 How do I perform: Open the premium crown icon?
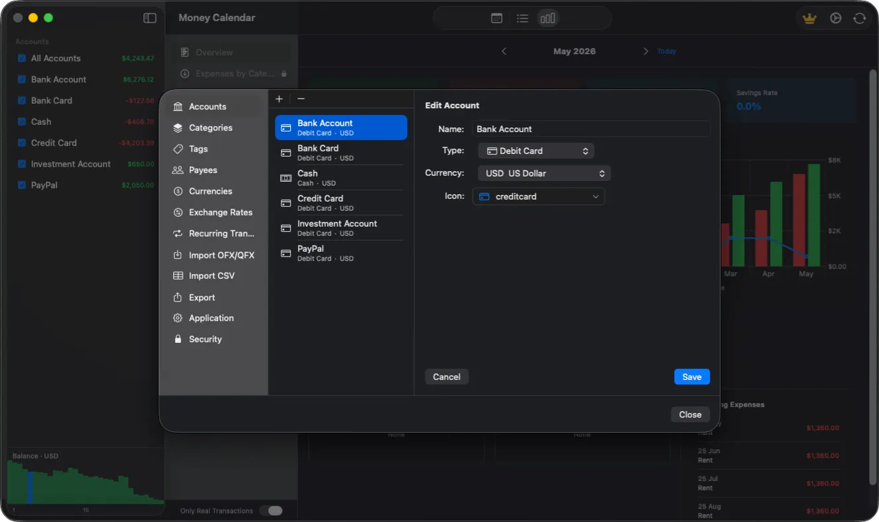(810, 19)
